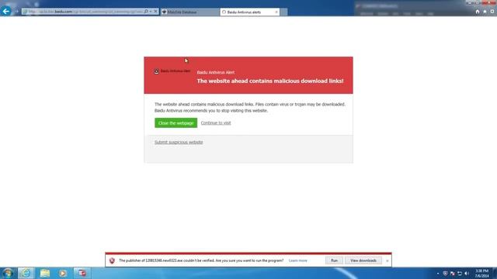Viewport: 497px width, 279px height.
Task: Click the 'Baidu Antivirus Alert' subtitle text
Action: pyautogui.click(x=216, y=72)
